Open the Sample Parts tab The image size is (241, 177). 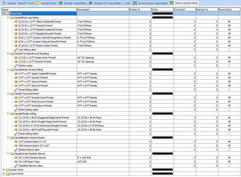pos(47,3)
